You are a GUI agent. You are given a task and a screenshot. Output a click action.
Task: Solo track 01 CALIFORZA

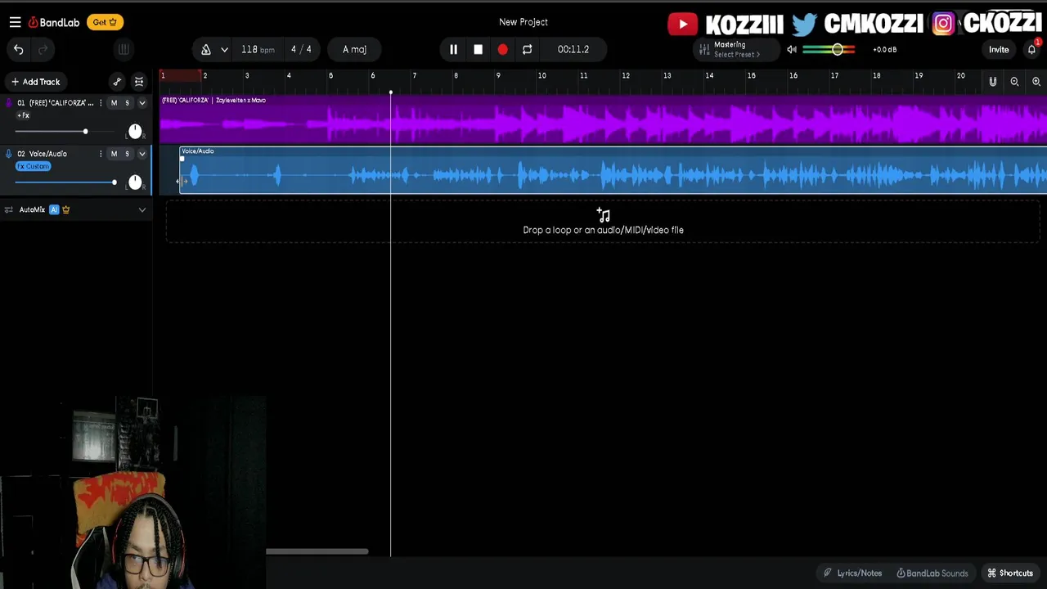coord(127,103)
